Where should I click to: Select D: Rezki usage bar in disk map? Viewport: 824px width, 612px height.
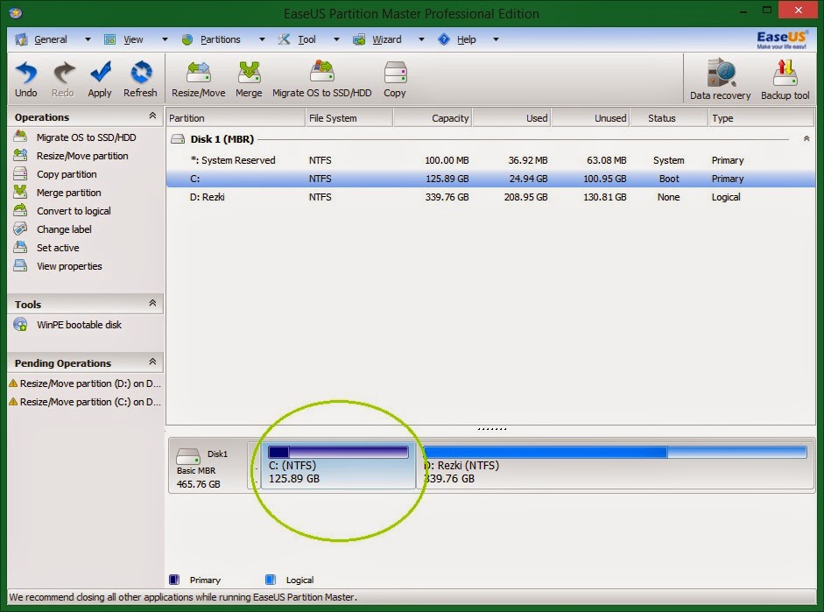[x=616, y=452]
